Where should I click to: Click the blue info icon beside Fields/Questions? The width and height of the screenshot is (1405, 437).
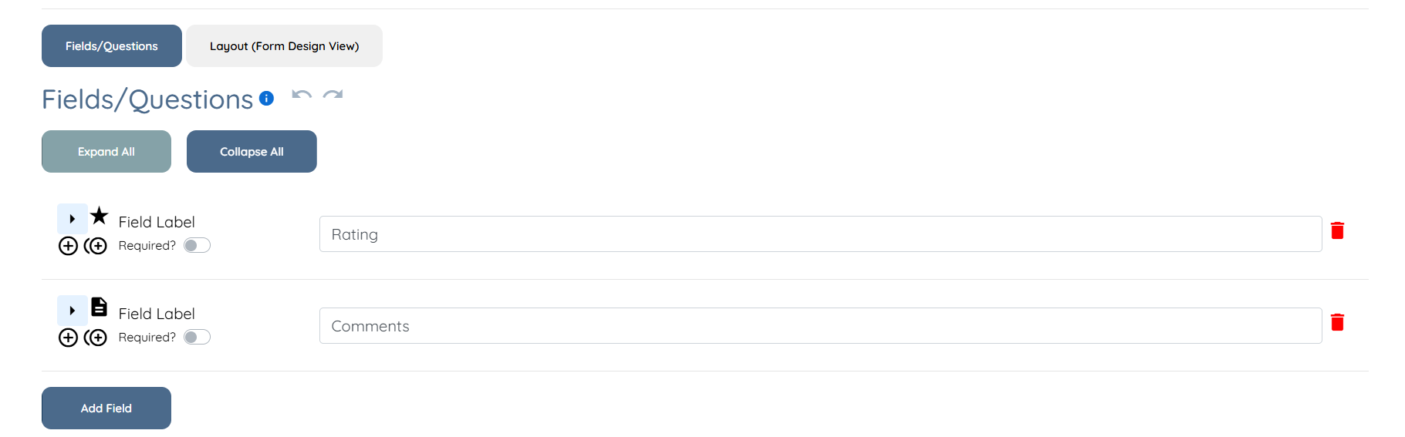pos(266,98)
